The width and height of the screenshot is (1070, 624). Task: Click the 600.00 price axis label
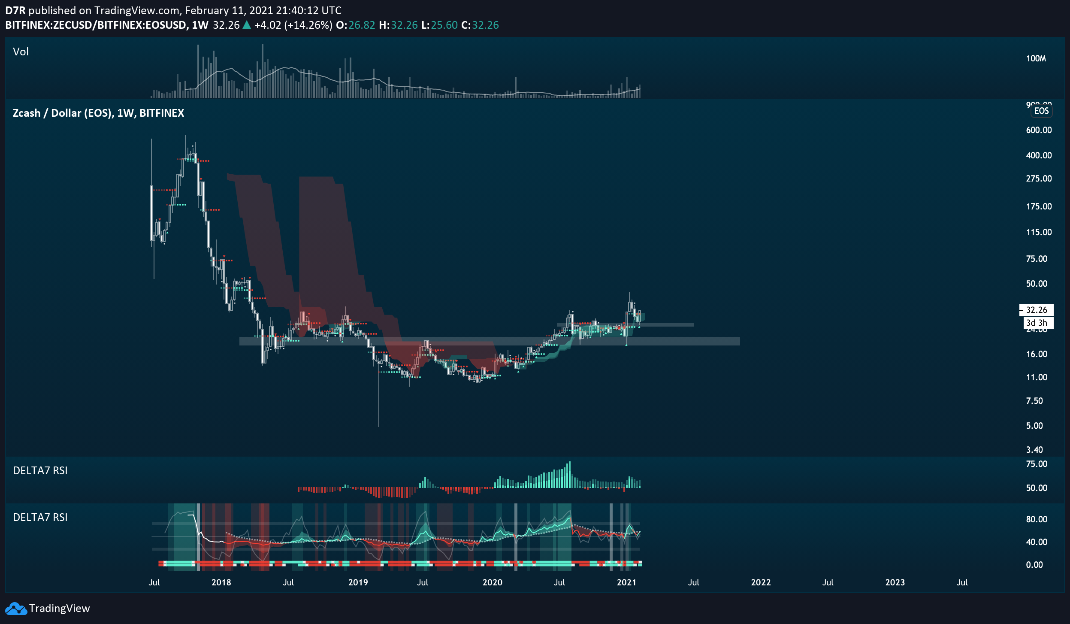pyautogui.click(x=1039, y=130)
